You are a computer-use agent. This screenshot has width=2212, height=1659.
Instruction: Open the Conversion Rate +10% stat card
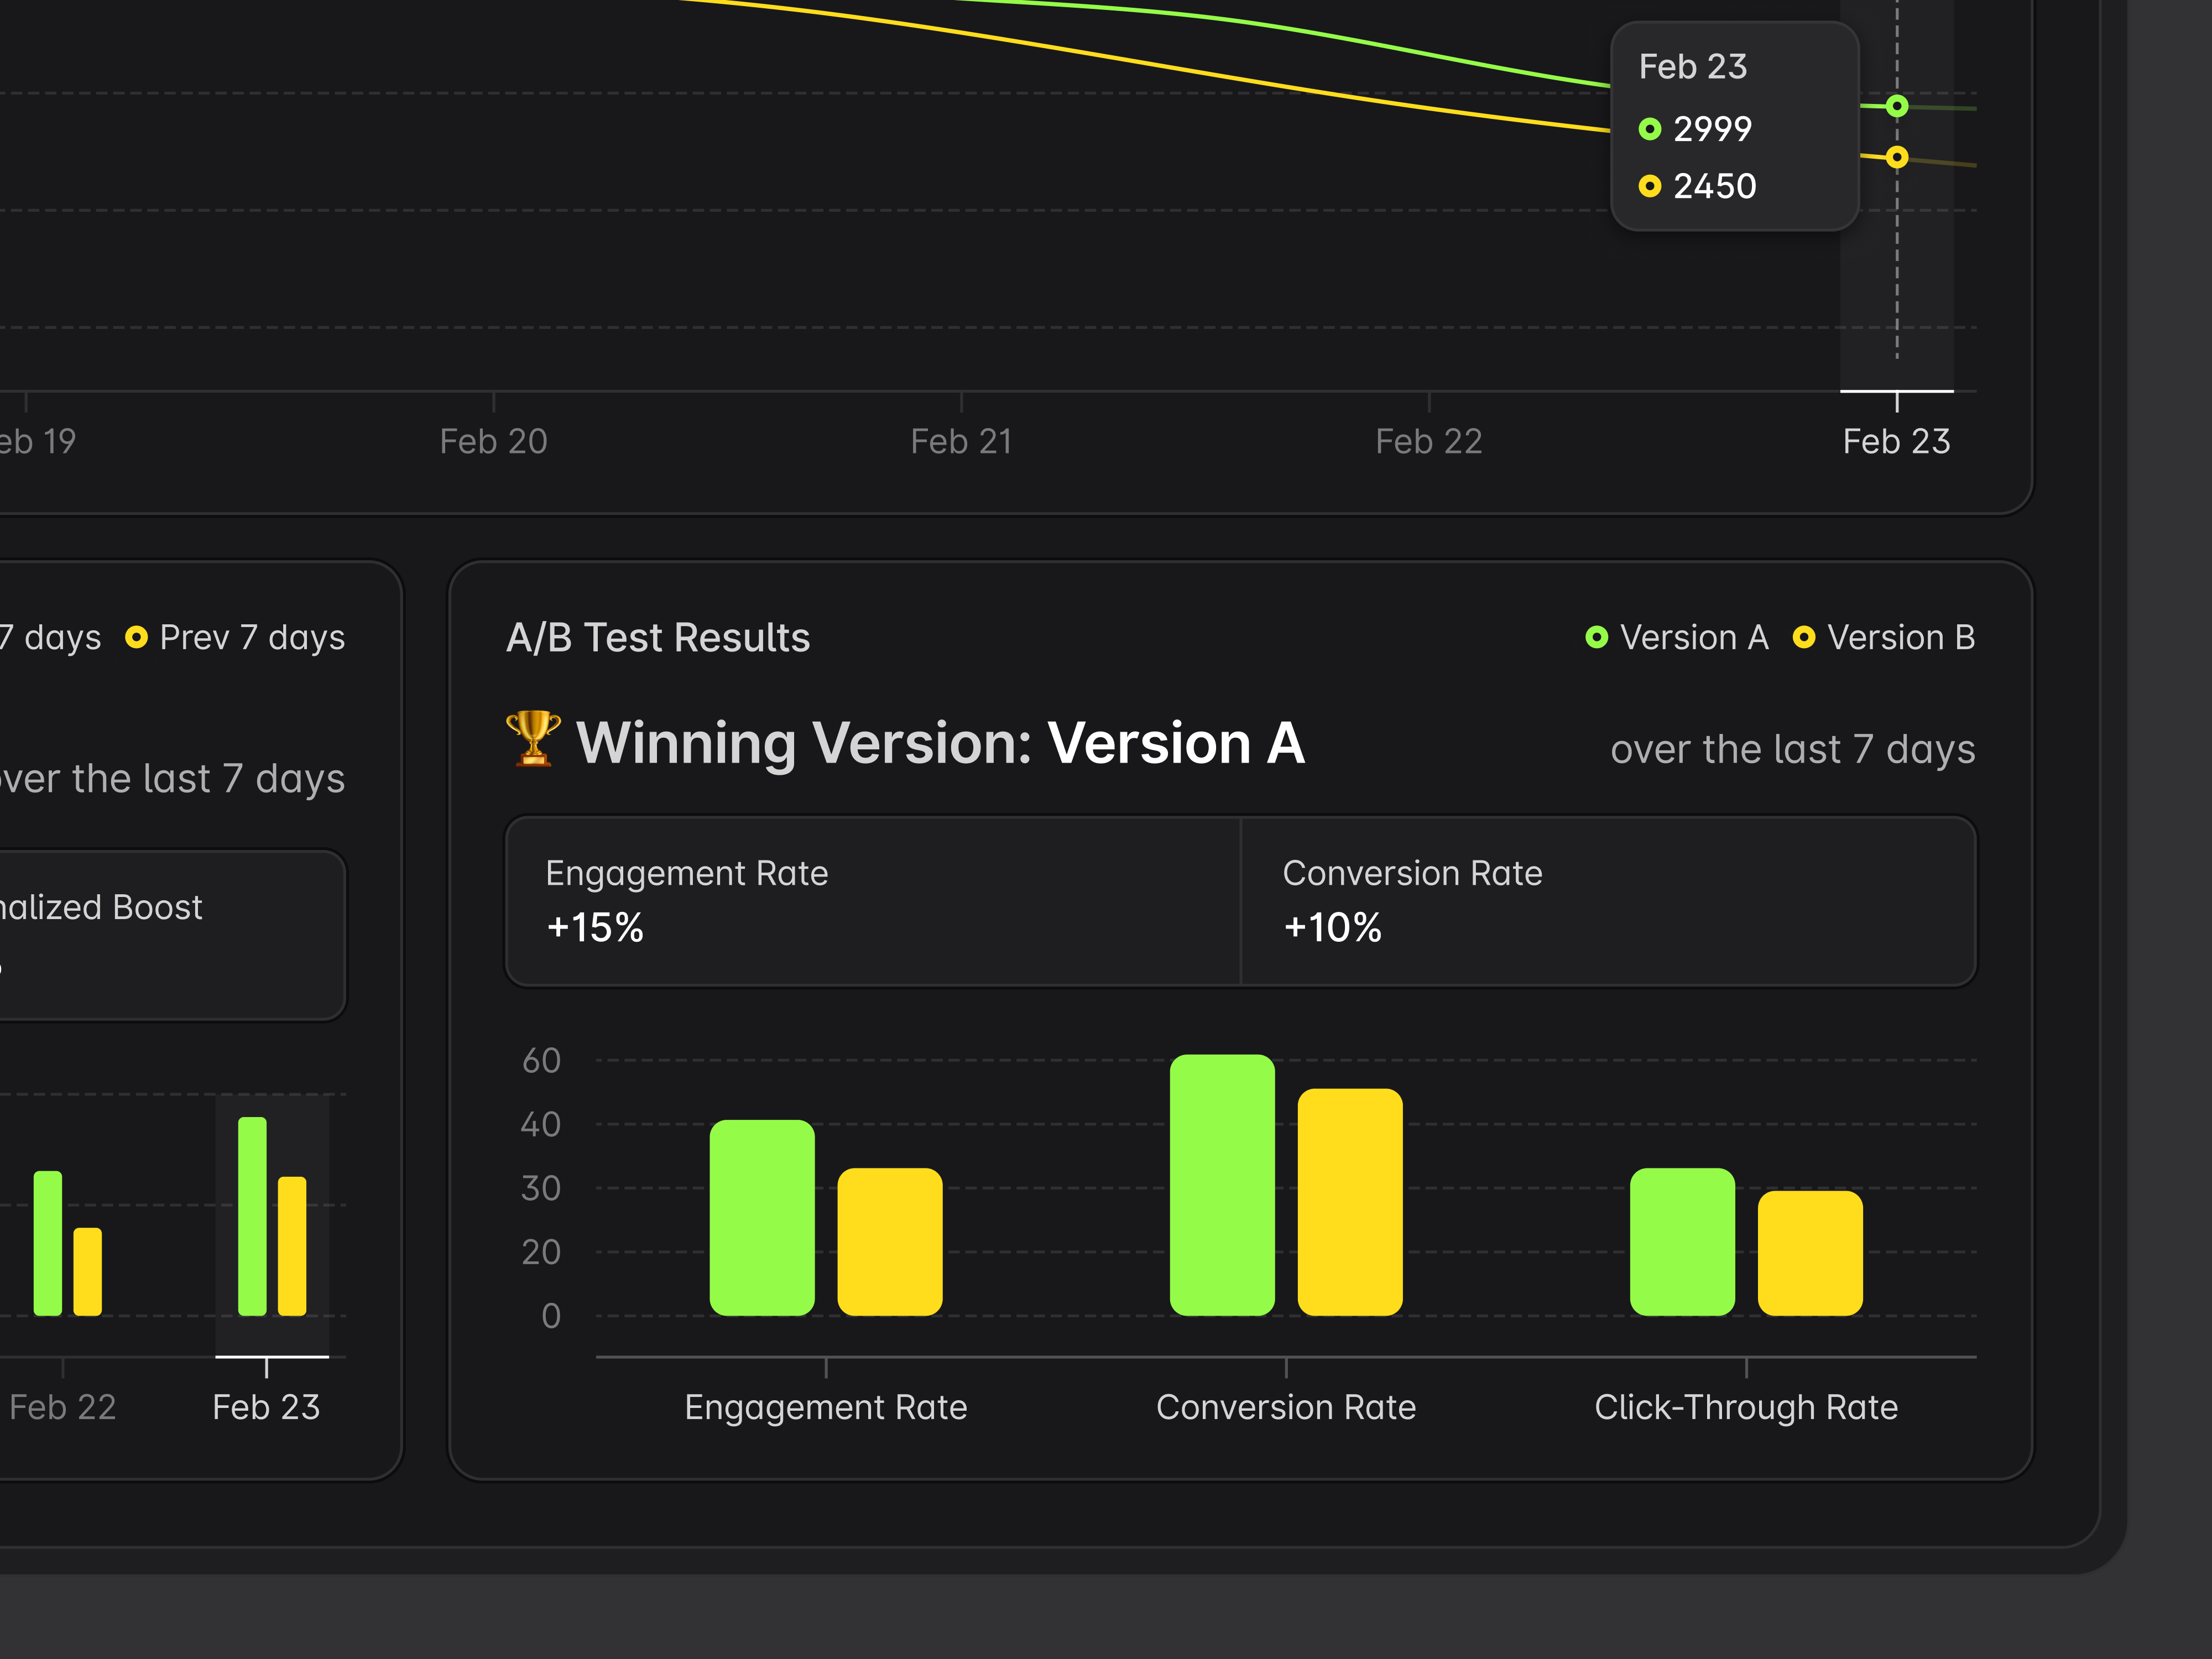(x=1608, y=901)
